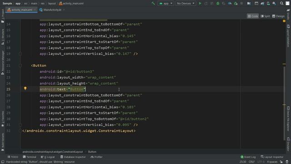
Task: Open the Layout Validation side panel
Action: 288,36
